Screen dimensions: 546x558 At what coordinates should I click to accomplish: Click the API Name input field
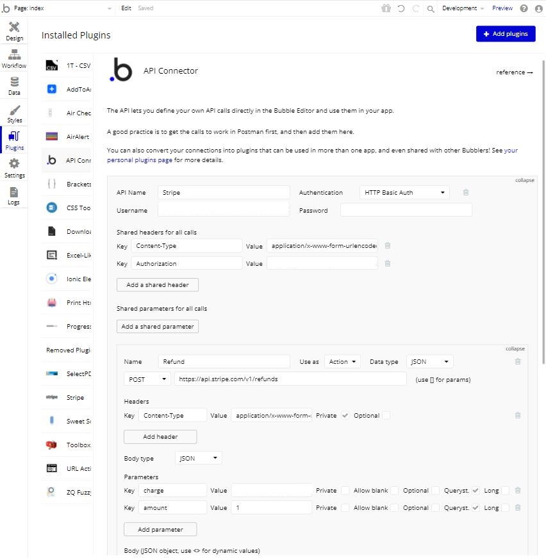(224, 193)
